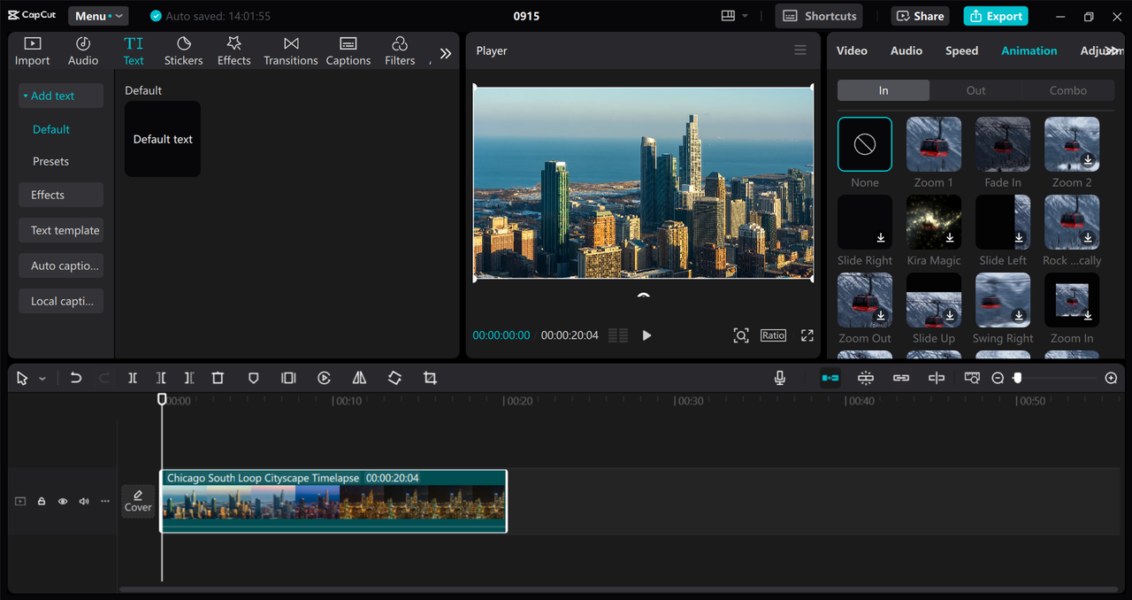The image size is (1132, 600).
Task: Click the focus zoom icon in player
Action: pos(741,335)
